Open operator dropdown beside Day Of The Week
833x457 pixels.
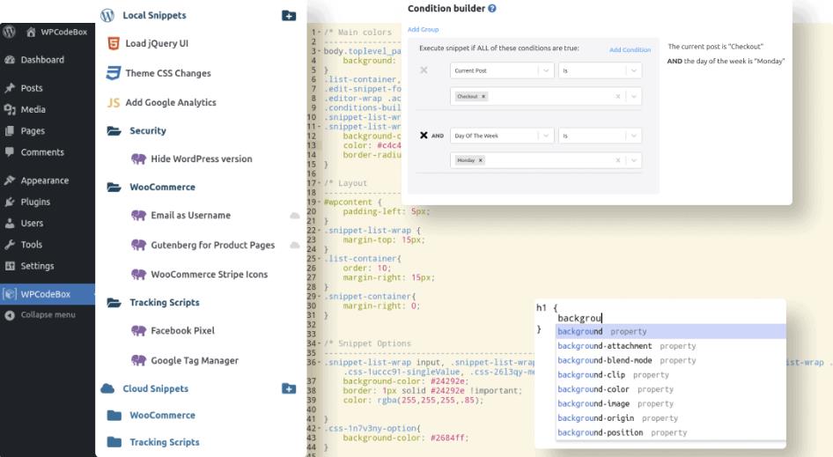pos(600,136)
